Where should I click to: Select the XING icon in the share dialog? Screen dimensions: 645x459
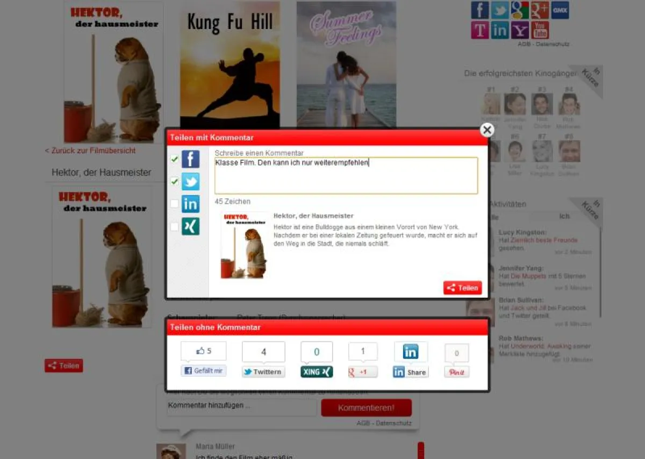tap(190, 226)
